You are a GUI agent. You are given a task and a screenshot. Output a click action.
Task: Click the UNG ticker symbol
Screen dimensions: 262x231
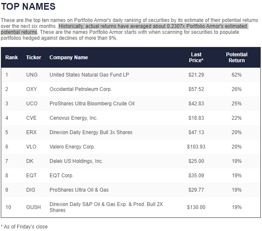coord(32,75)
